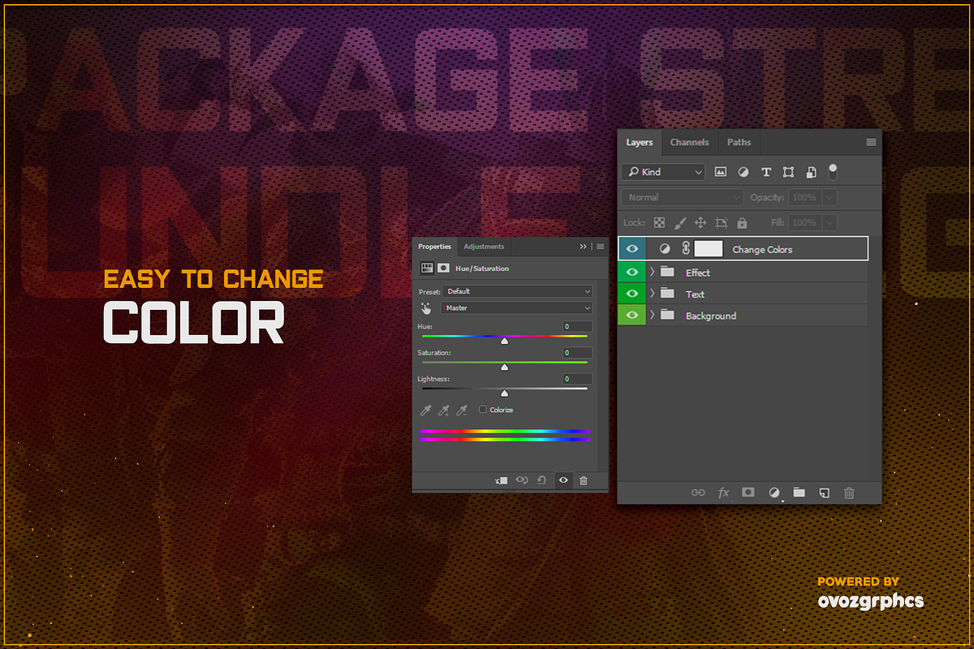This screenshot has height=649, width=974.
Task: Lock position move icon
Action: 700,222
